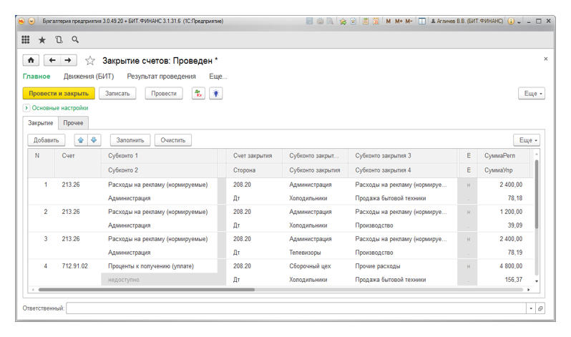Navigate forward with the right arrow
Screen dimensions: 571x337
[x=69, y=61]
